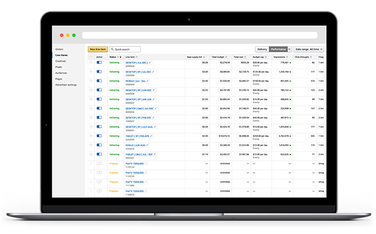Open the dropdown arrow beside the Performance tab
The image size is (376, 234).
290,49
